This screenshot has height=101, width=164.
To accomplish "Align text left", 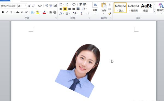I will pos(61,9).
